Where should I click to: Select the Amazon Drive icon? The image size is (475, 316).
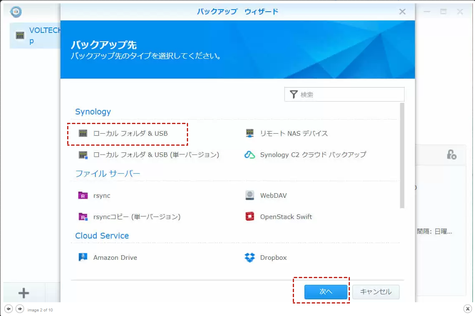click(83, 257)
